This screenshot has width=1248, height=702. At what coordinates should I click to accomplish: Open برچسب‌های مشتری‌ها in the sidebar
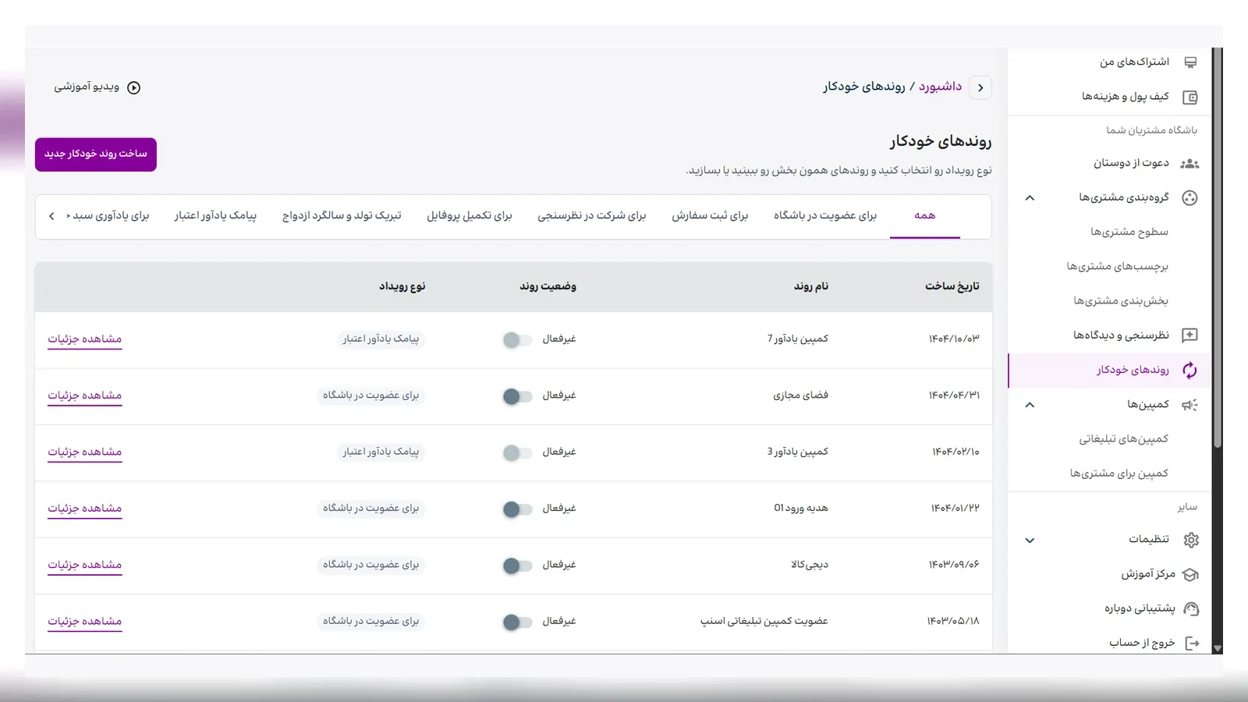click(1118, 267)
